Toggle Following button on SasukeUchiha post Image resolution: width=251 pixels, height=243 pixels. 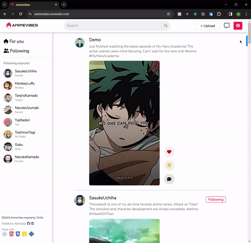coord(215,200)
